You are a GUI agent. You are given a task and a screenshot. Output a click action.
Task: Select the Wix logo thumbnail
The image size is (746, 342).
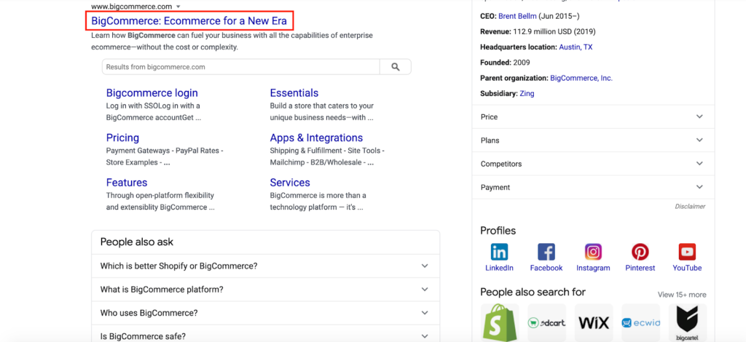pyautogui.click(x=594, y=322)
